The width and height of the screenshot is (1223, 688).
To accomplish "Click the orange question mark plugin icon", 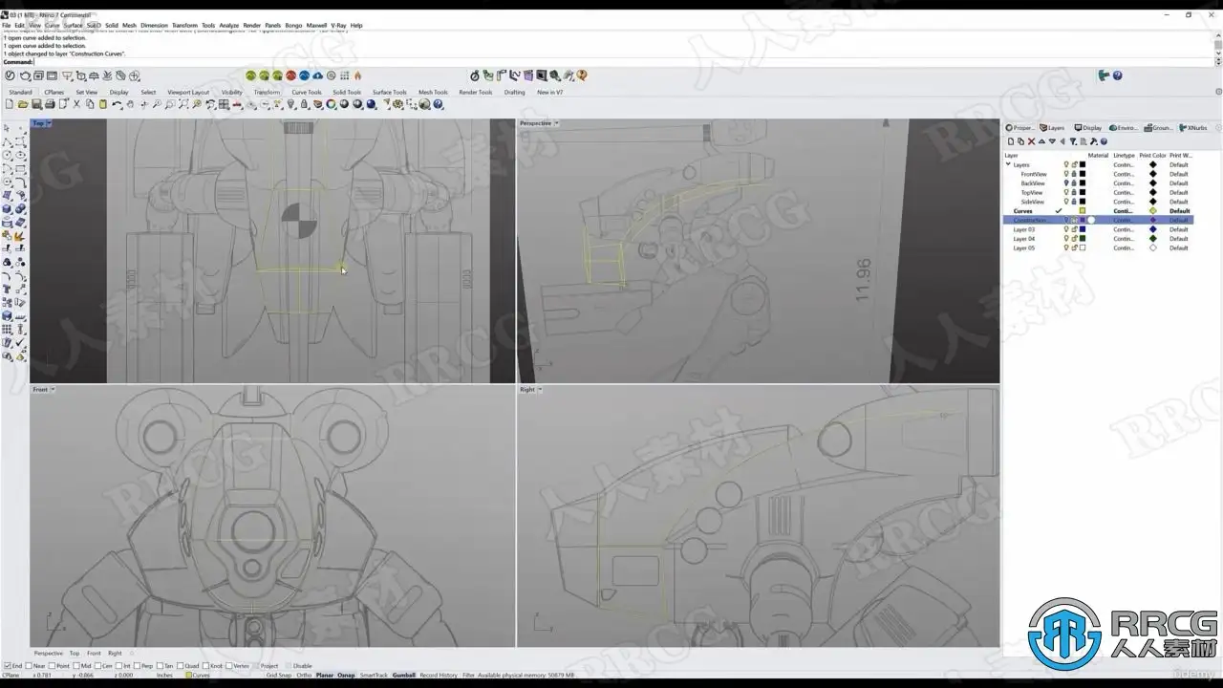I will [582, 75].
